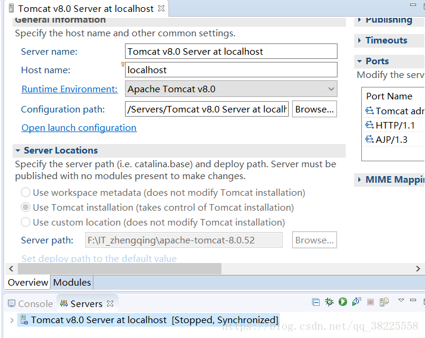Click the Servers view tab icon
Viewport: 425px width, 338px height.
click(64, 303)
